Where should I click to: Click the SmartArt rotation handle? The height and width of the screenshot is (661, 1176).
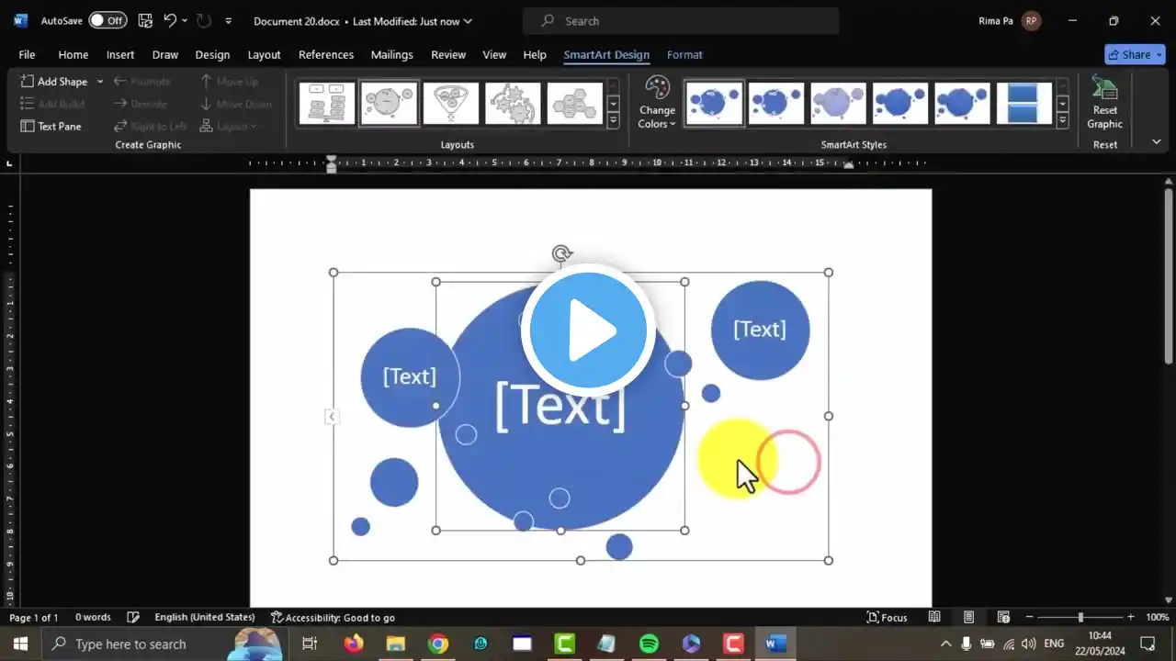coord(561,253)
